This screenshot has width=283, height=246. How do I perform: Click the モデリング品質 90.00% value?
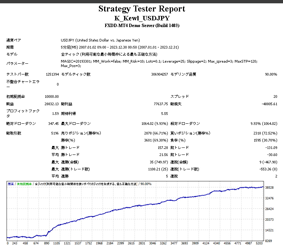pyautogui.click(x=271, y=74)
